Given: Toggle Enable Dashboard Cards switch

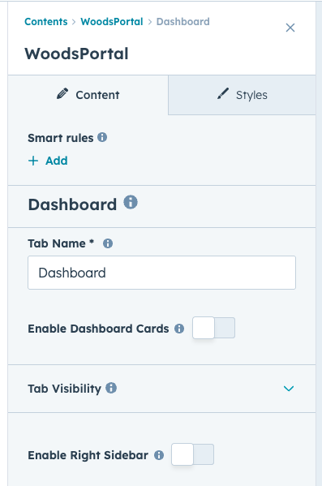Looking at the screenshot, I should pos(213,328).
